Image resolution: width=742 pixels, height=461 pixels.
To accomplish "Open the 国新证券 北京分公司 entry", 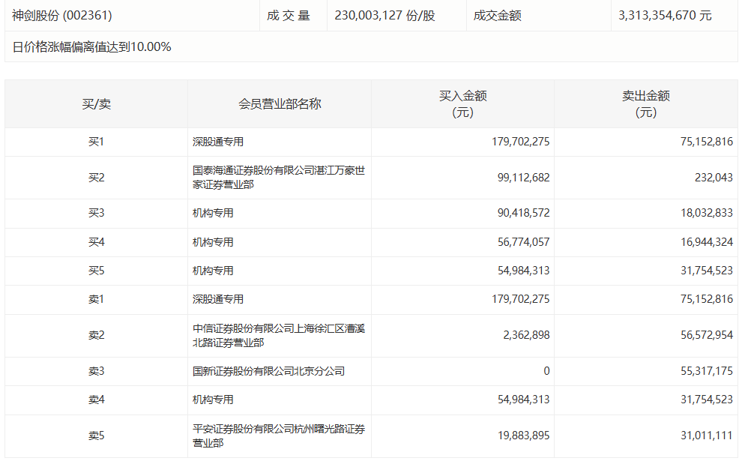I will click(268, 371).
